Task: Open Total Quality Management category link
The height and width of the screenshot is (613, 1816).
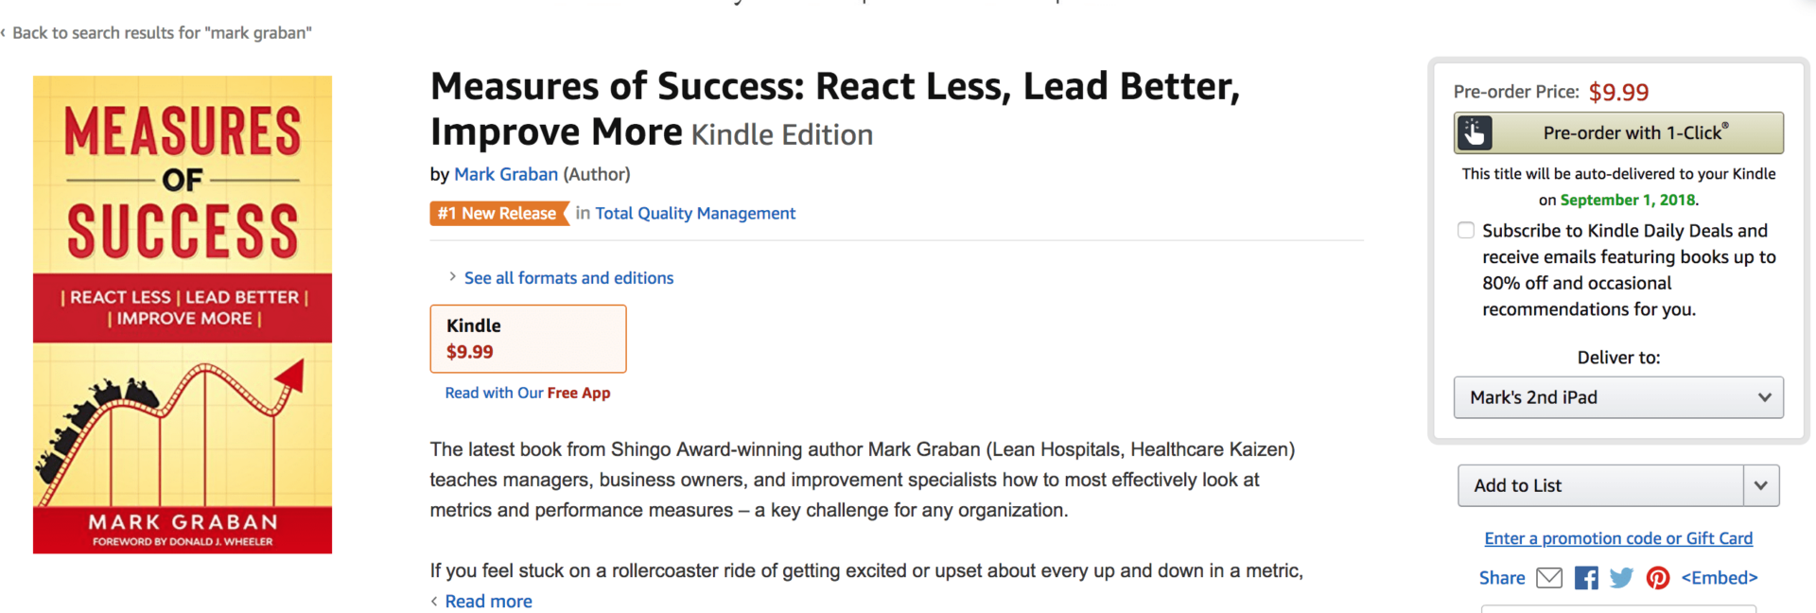Action: coord(695,214)
